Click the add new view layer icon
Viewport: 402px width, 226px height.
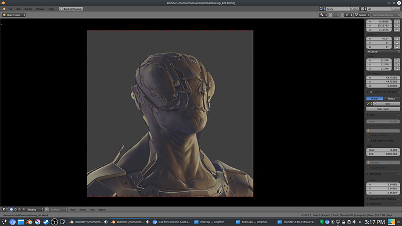pyautogui.click(x=394, y=9)
